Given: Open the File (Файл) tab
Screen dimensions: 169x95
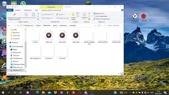Looking at the screenshot, I should [10, 10].
